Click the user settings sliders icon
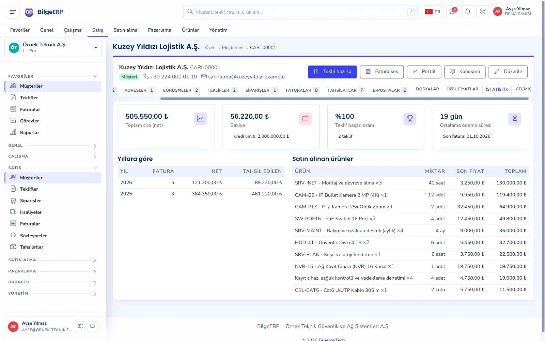This screenshot has height=341, width=545. 80,326
